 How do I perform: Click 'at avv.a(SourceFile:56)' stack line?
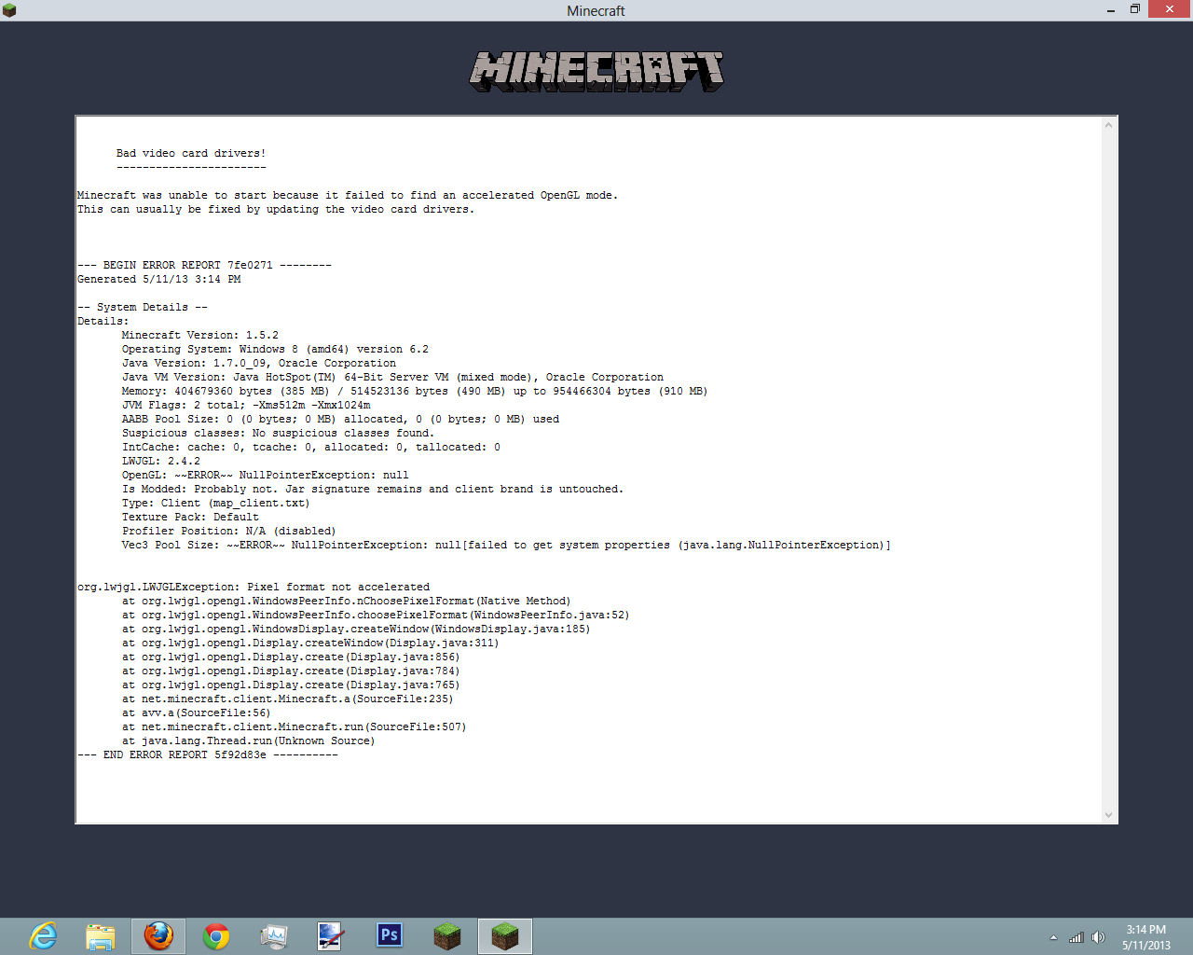point(196,713)
